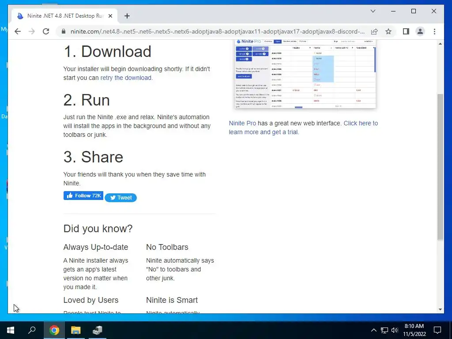
Task: Open the Chrome profile avatar menu
Action: (x=420, y=31)
